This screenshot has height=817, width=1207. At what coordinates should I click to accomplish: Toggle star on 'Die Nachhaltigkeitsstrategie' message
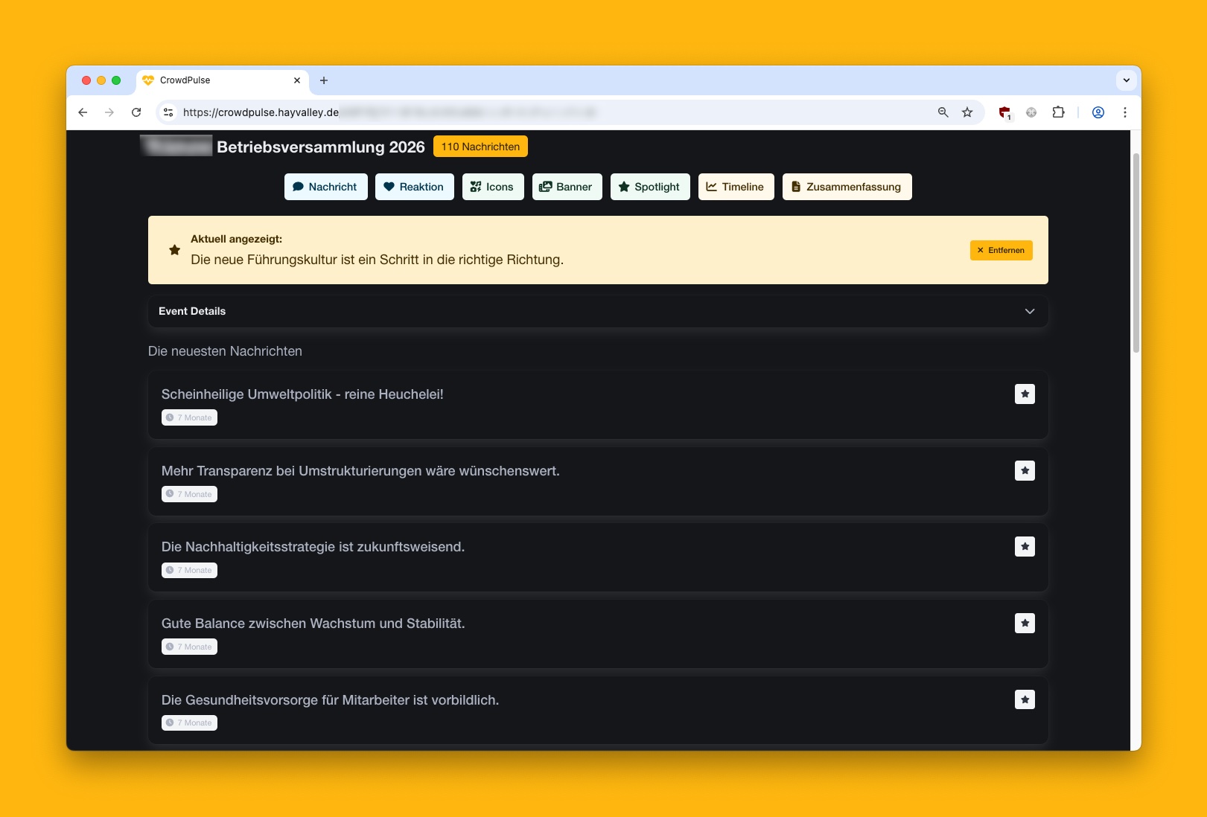coord(1025,547)
